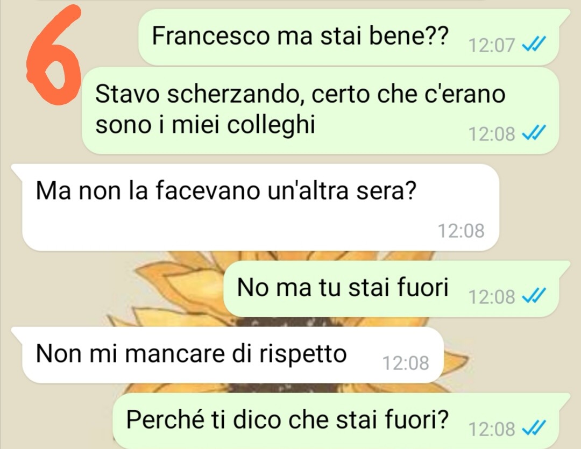Click the 12:08 timestamp under 'sono i miei colleghi'
The image size is (581, 449).
coord(492,134)
